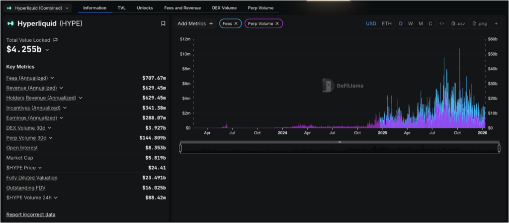Click right handle of chart range slider
The height and width of the screenshot is (223, 509).
pyautogui.click(x=499, y=148)
